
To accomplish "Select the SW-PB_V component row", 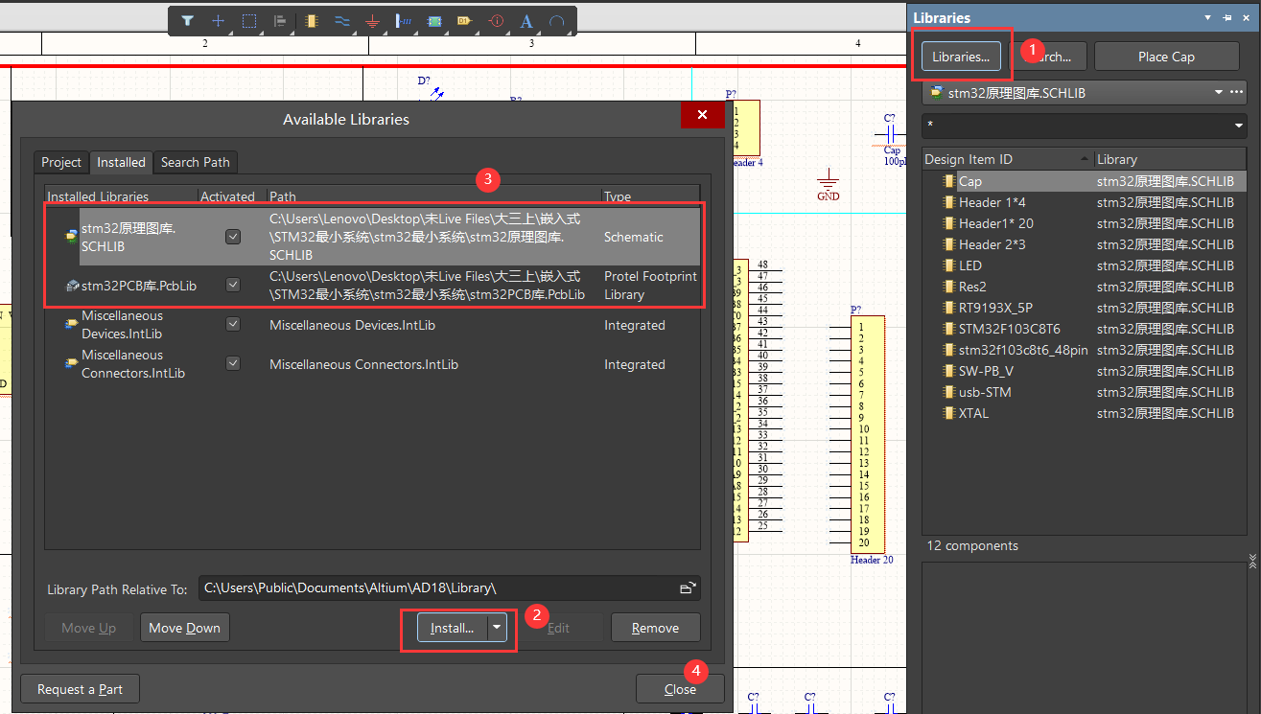I will pyautogui.click(x=1084, y=371).
